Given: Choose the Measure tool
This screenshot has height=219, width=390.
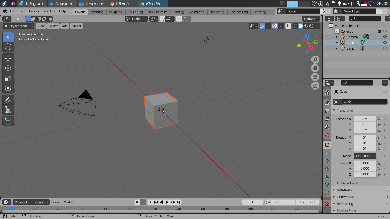Looking at the screenshot, I should click(8, 110).
